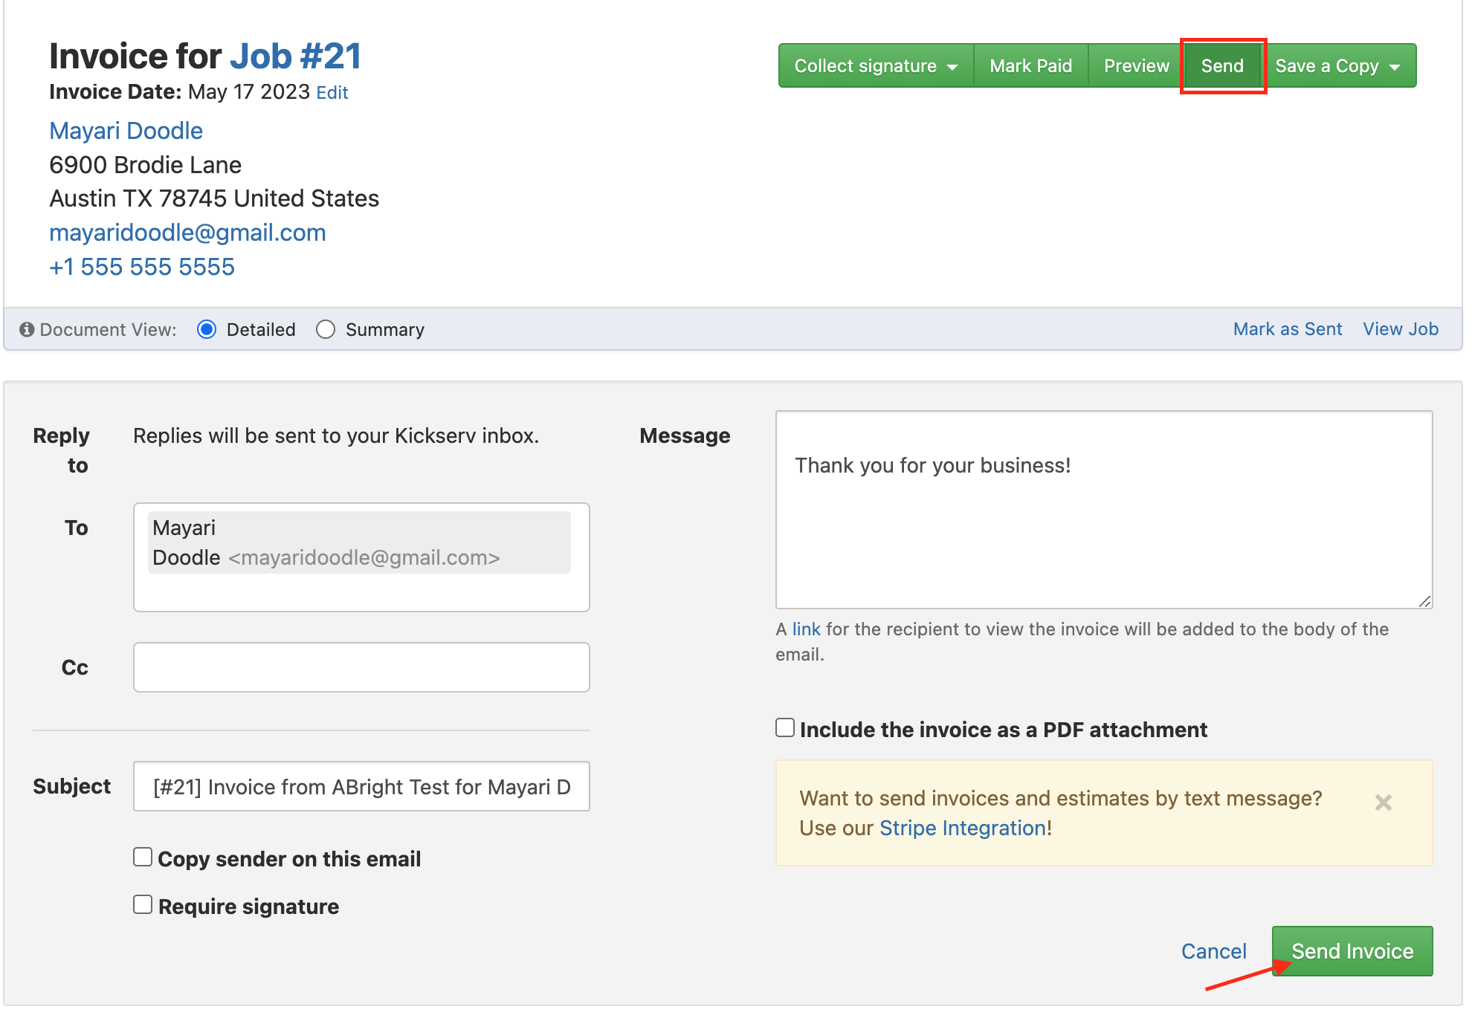Click the Document View info icon
This screenshot has height=1018, width=1472.
(27, 329)
